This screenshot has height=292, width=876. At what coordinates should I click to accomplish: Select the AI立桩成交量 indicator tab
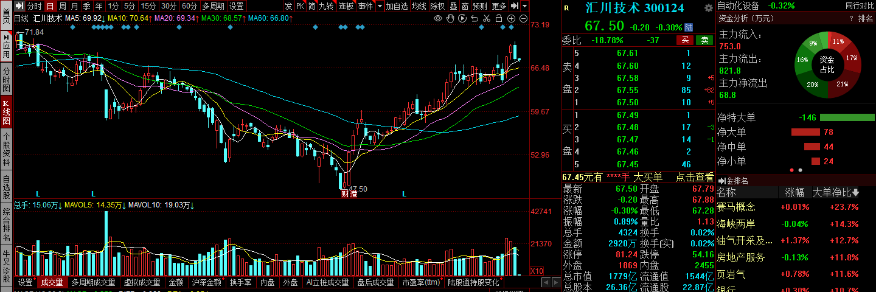point(327,282)
